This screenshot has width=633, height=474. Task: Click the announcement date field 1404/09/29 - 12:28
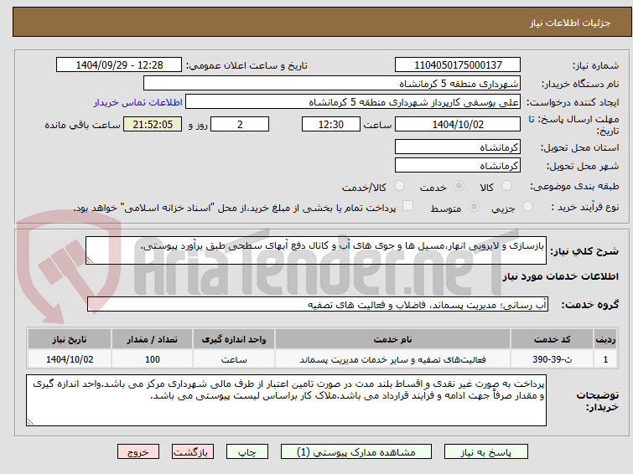(119, 65)
